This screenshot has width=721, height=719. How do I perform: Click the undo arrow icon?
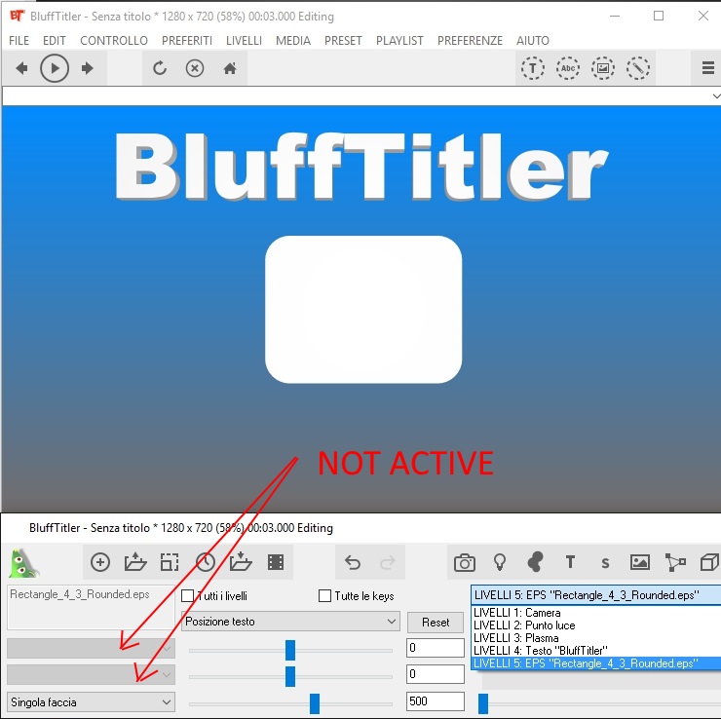click(x=353, y=562)
